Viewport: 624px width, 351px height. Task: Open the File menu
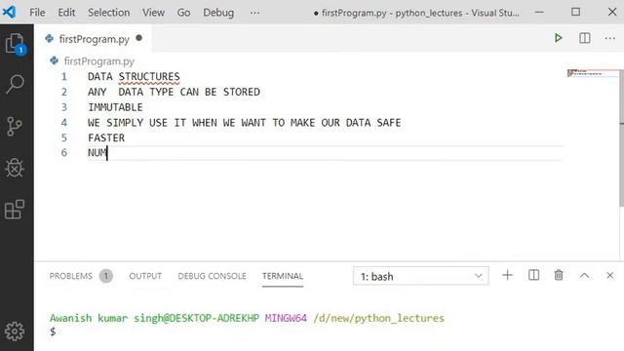(x=37, y=13)
